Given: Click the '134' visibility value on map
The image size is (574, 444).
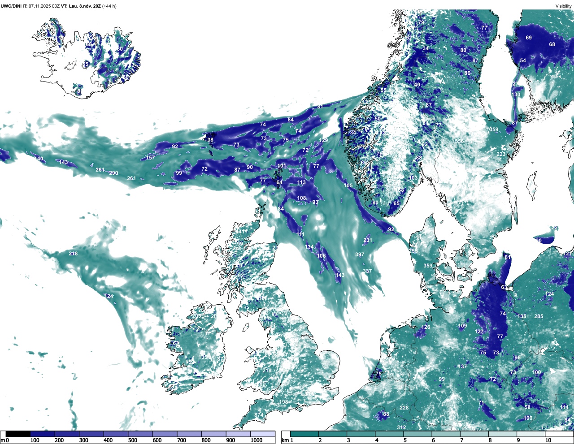Looking at the screenshot, I should pyautogui.click(x=309, y=247).
